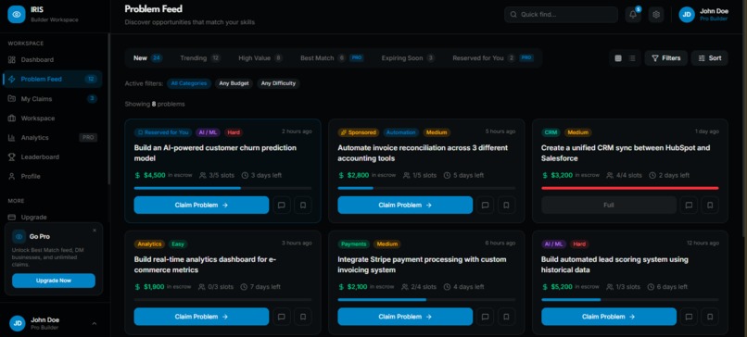Open the Sort options
This screenshot has height=337, width=747.
coord(709,58)
